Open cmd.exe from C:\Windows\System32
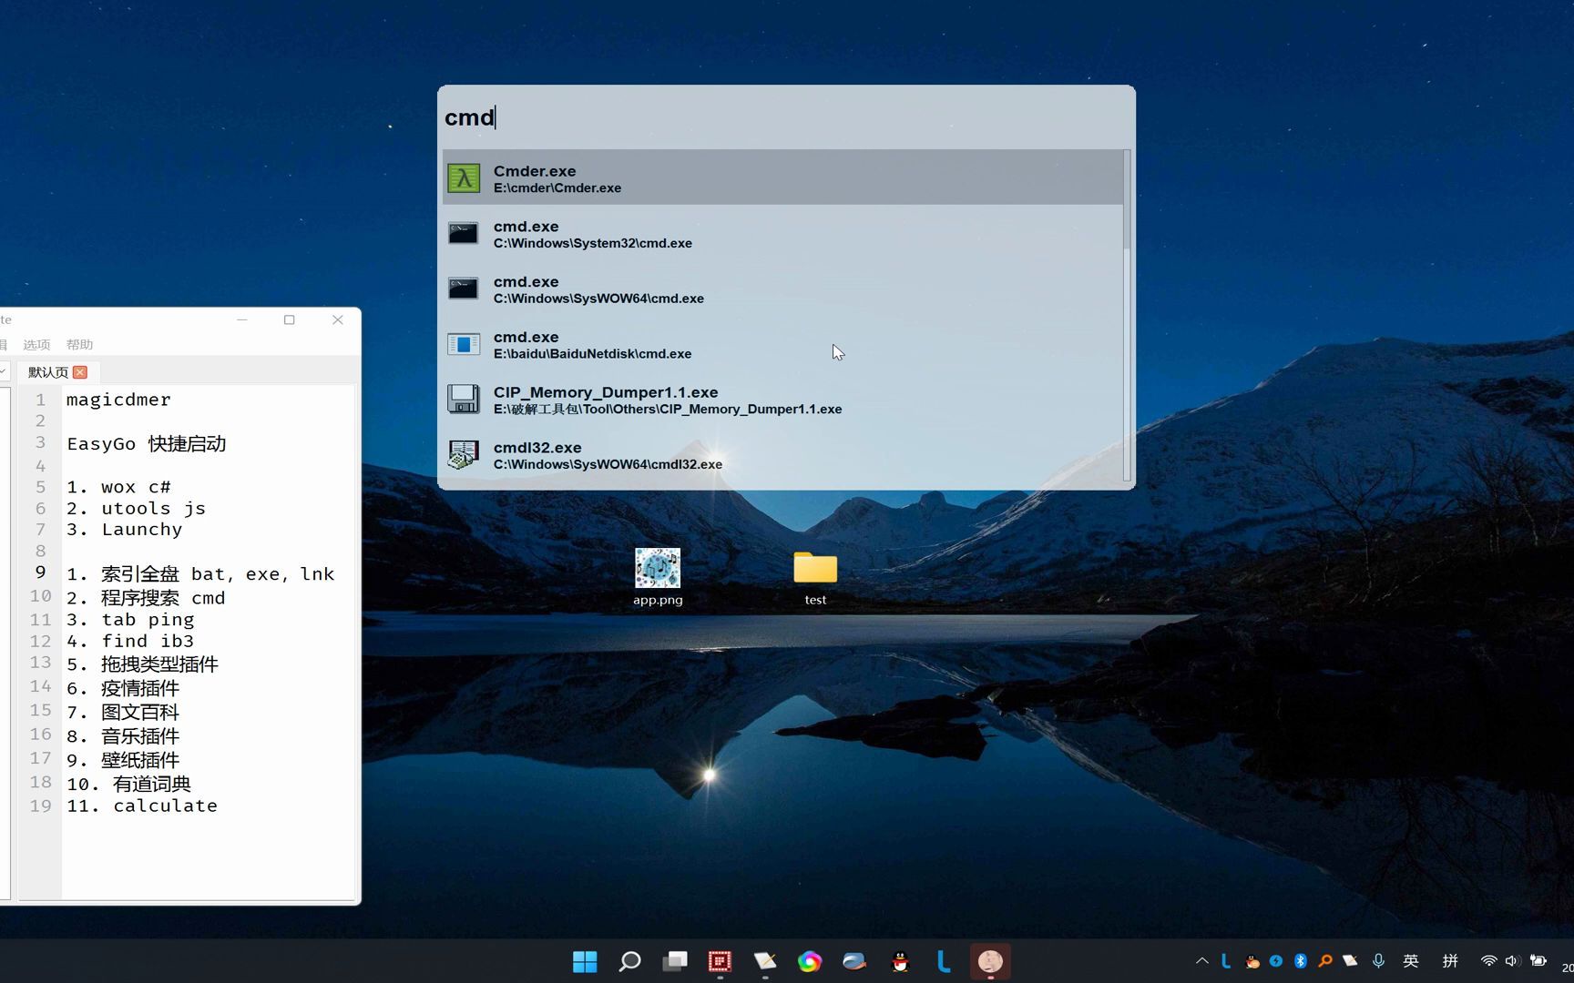1574x983 pixels. pos(782,233)
